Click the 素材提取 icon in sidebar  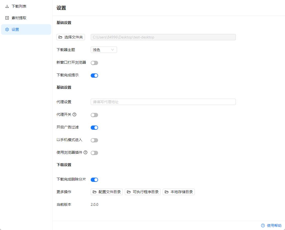[7, 18]
